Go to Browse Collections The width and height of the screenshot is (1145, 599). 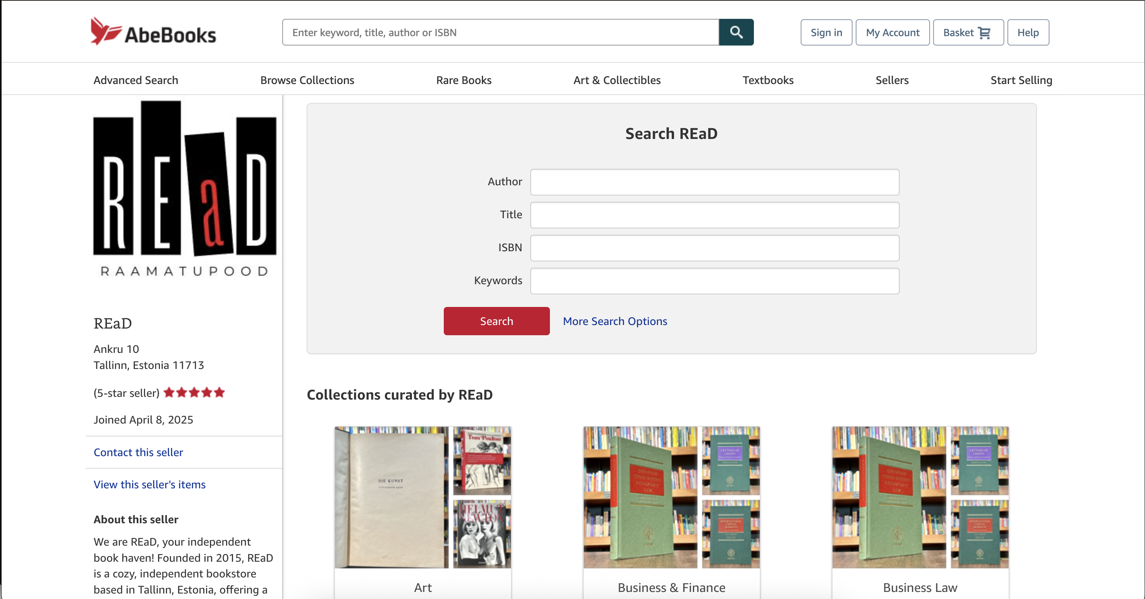307,80
